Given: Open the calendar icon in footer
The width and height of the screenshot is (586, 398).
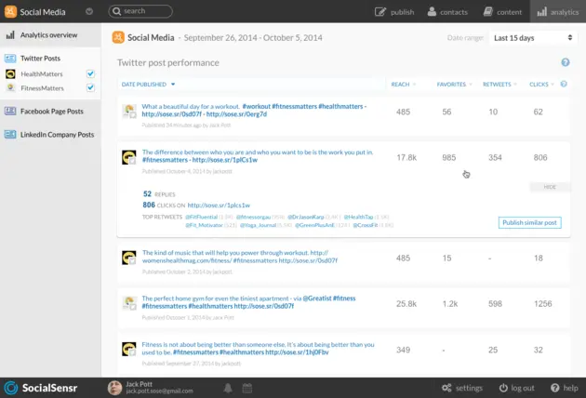Looking at the screenshot, I should click(x=247, y=389).
